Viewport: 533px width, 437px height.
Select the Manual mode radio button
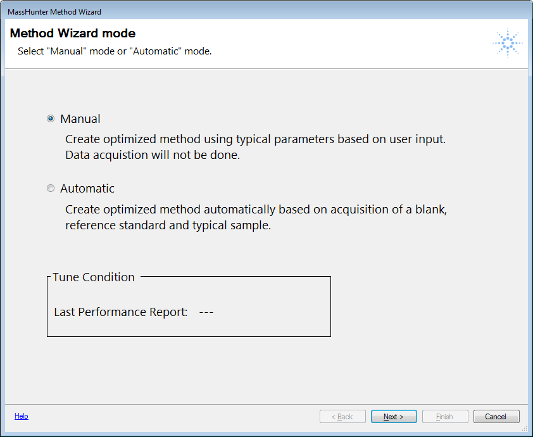tap(51, 118)
